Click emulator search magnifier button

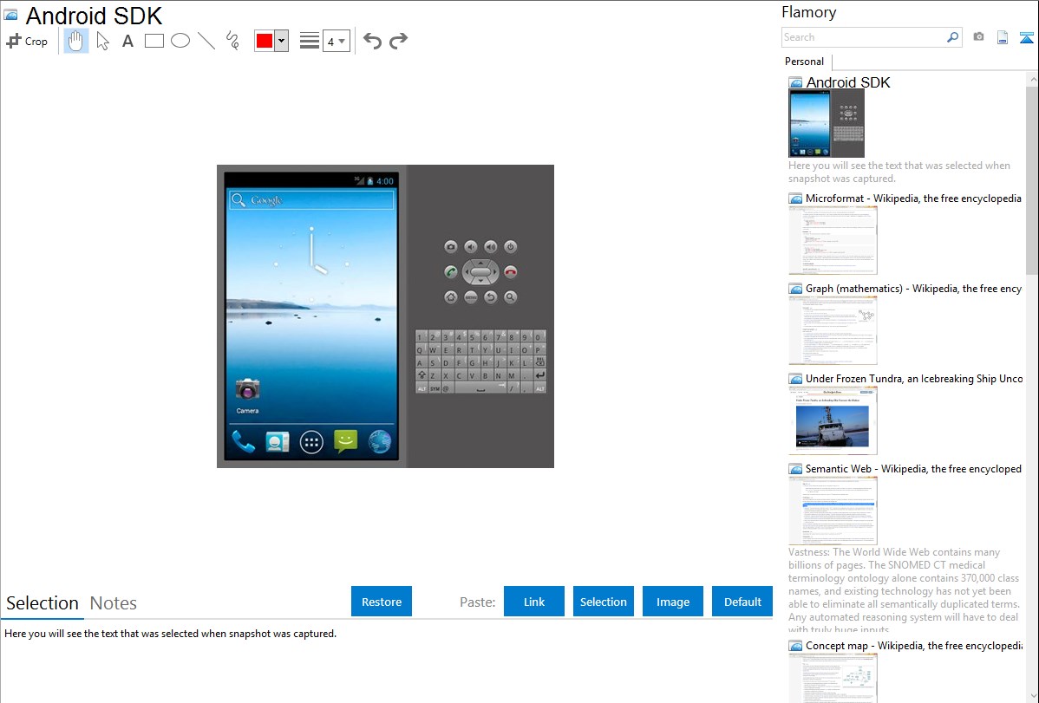(510, 296)
